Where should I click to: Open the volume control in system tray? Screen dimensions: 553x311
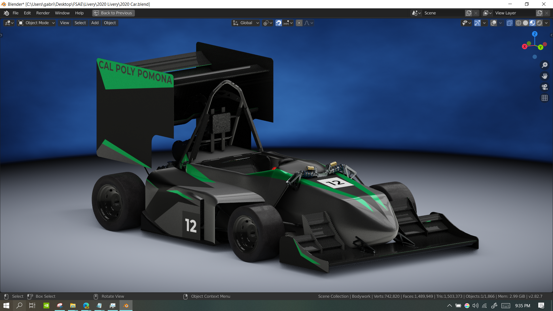point(476,306)
